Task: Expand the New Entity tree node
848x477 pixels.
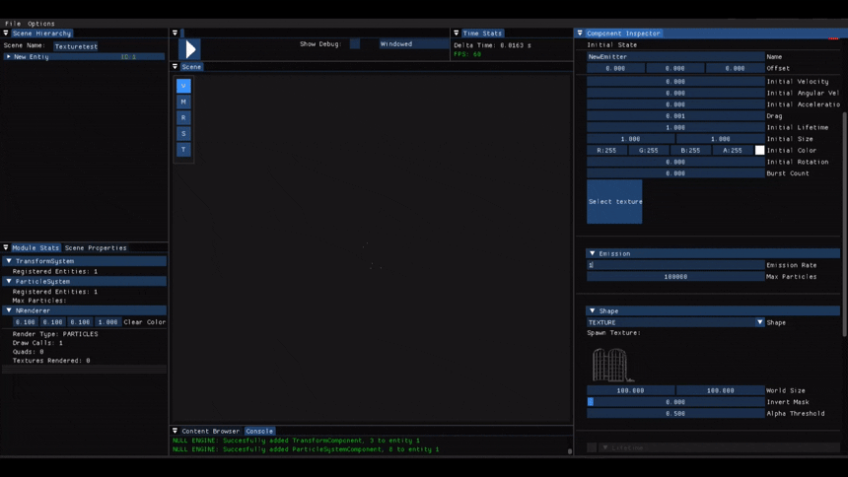Action: 8,56
